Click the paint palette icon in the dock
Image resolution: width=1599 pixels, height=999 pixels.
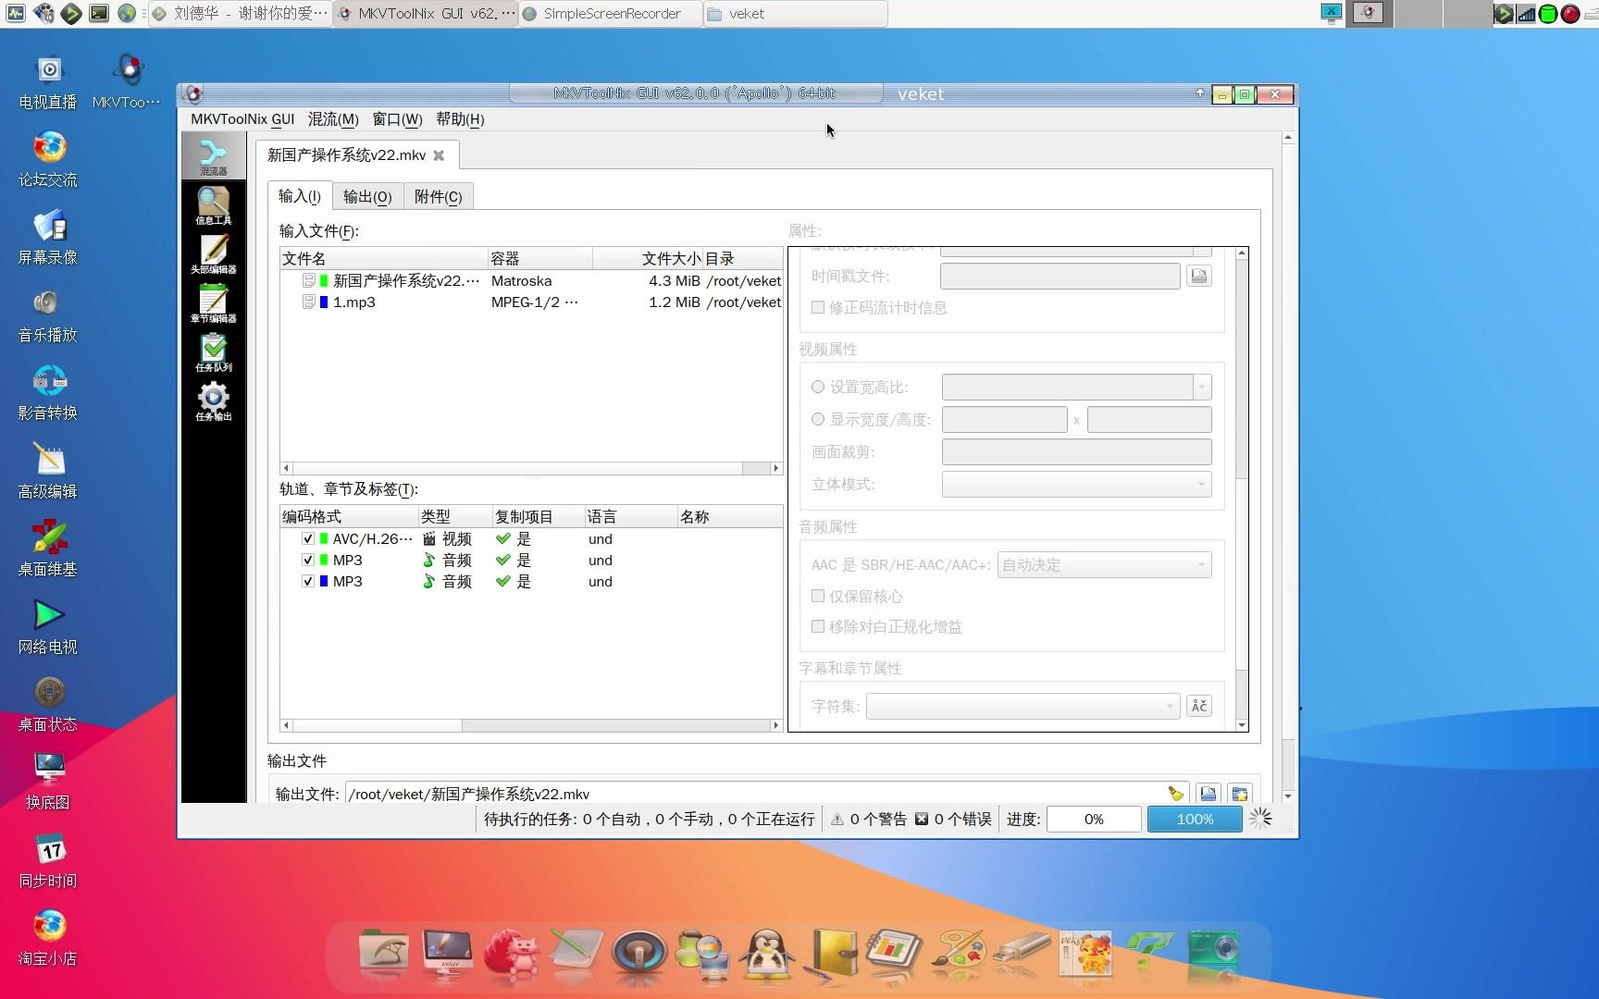959,954
